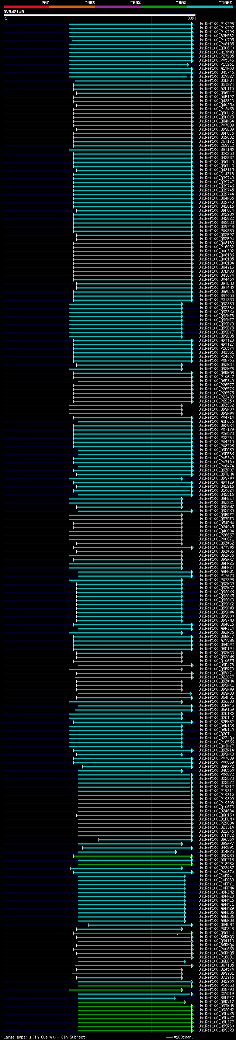Select hit UniRef100_Q6RWD8
This screenshot has width=236, height=1040.
(x=216, y=373)
